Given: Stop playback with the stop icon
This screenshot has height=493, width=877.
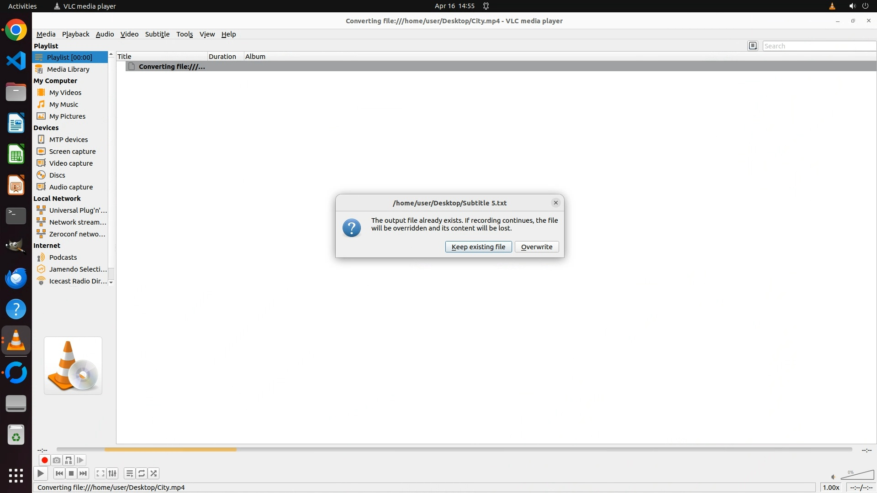Looking at the screenshot, I should [71, 473].
